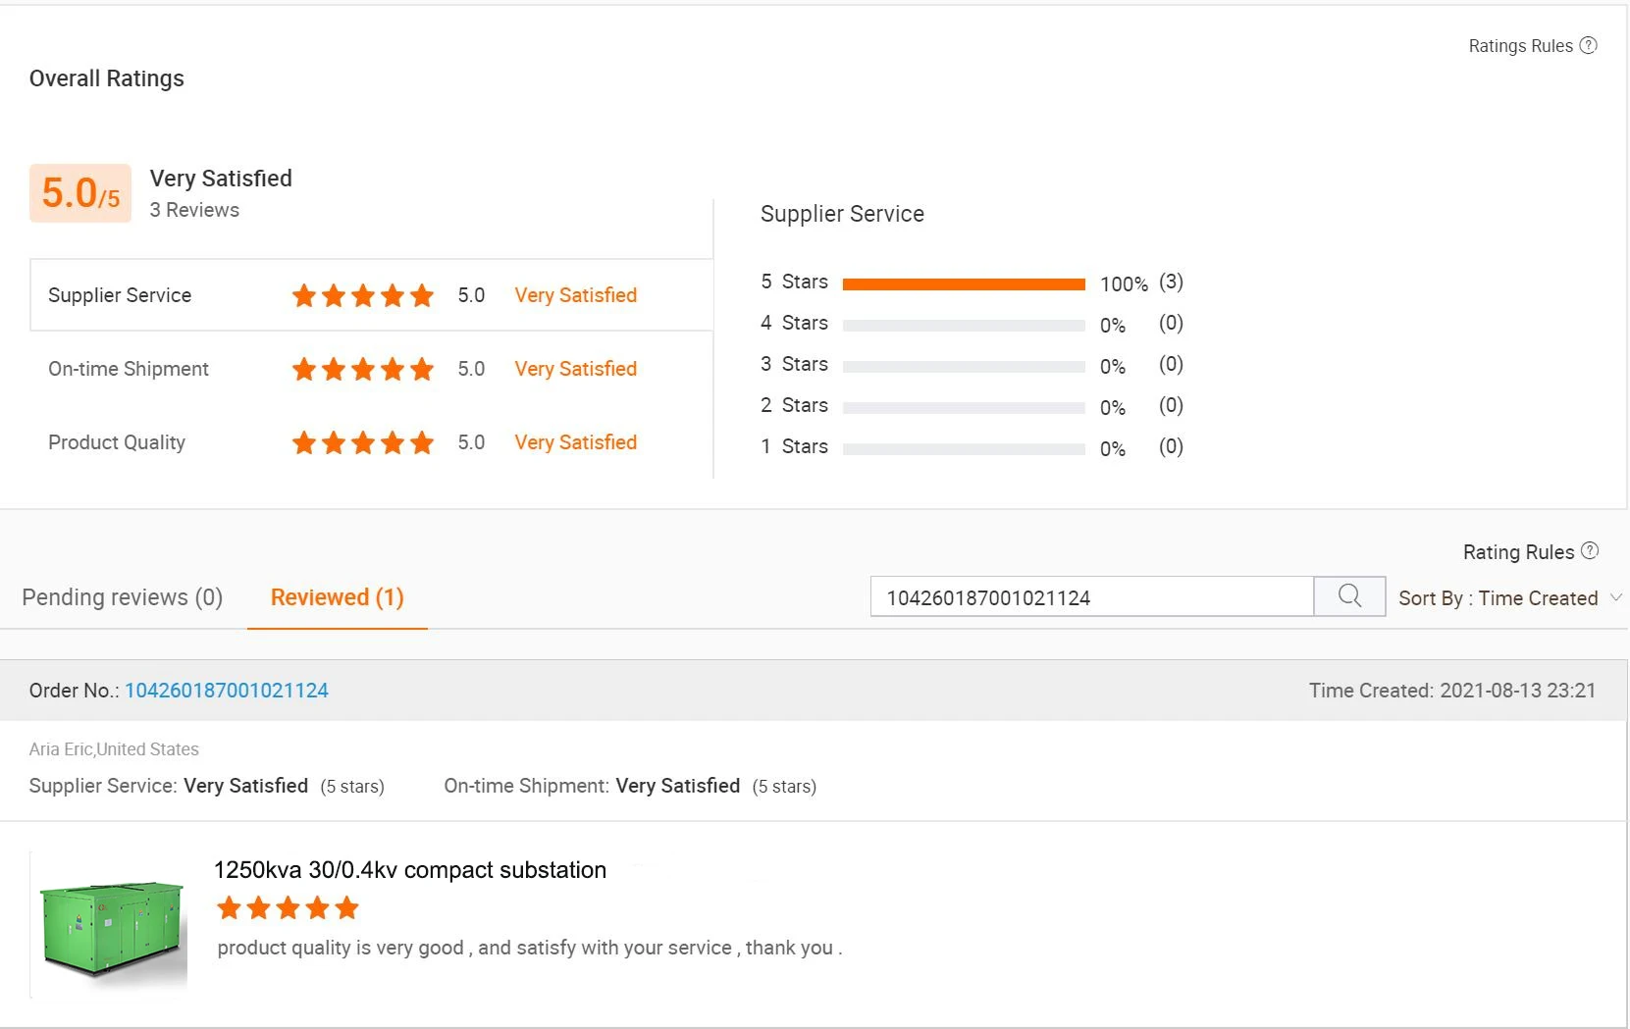Open order number 104260187001021124 link
1630x1029 pixels.
pos(227,691)
